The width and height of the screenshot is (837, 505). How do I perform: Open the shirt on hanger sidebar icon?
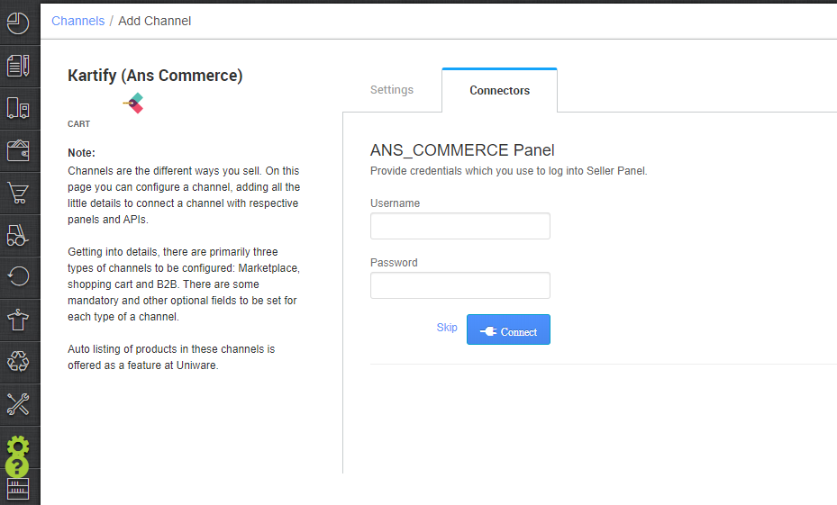pyautogui.click(x=18, y=320)
